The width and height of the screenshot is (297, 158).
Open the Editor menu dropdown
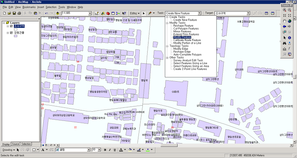[135, 13]
